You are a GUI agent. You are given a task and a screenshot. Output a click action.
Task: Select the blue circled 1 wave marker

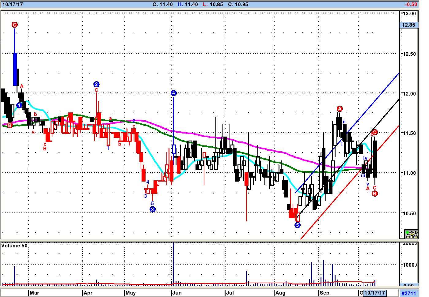click(19, 105)
